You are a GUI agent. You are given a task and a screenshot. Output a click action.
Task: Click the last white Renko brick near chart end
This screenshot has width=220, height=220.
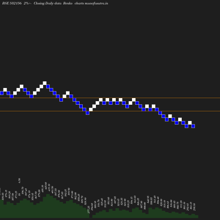pyautogui.click(x=190, y=123)
